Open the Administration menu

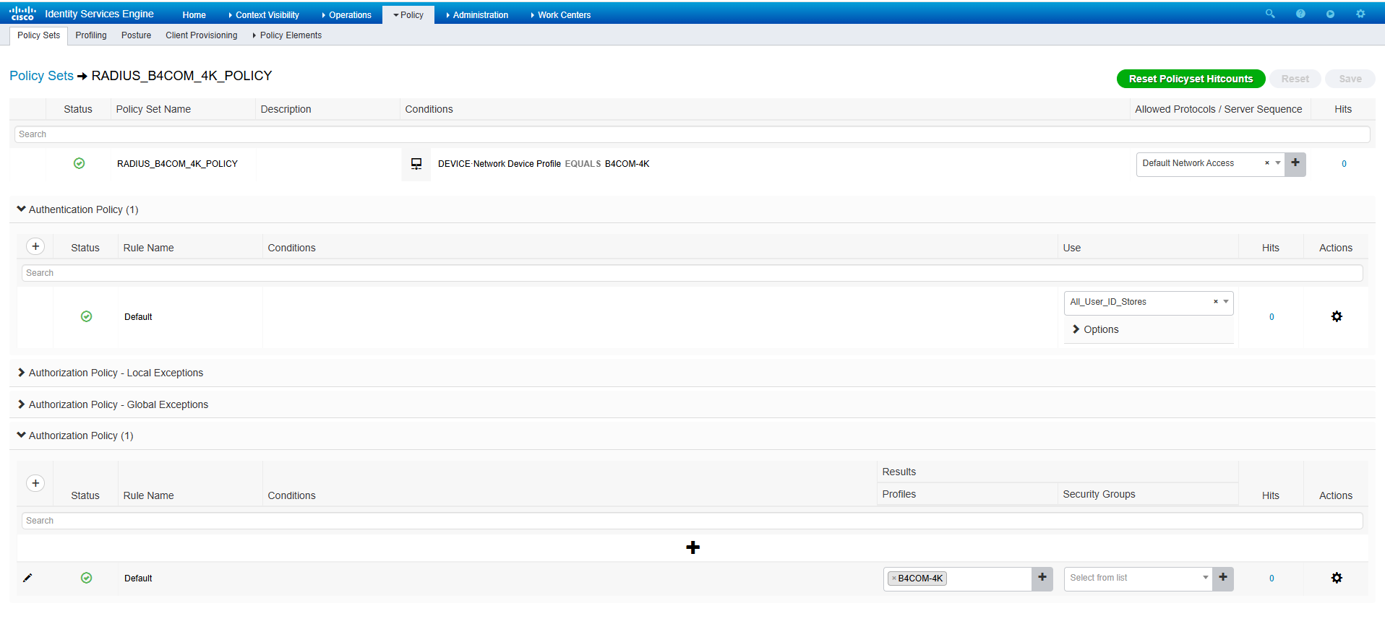point(480,15)
